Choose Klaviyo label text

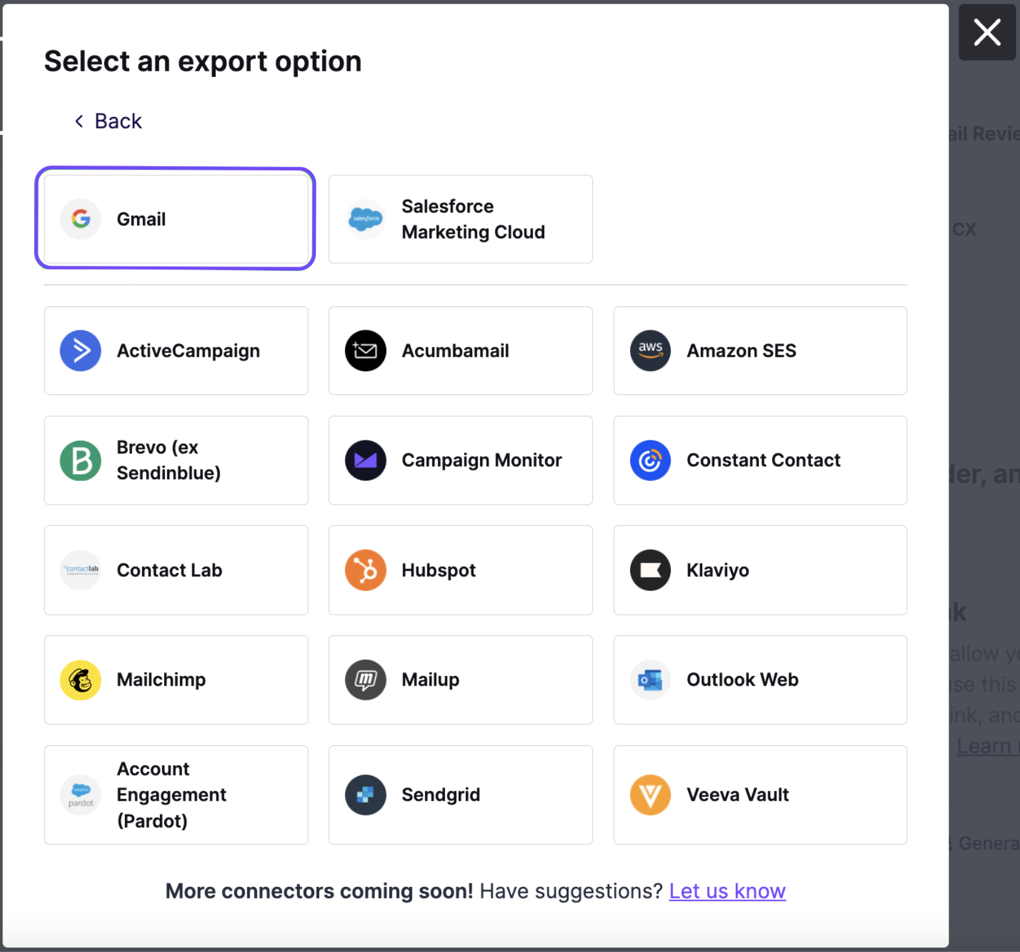[718, 570]
